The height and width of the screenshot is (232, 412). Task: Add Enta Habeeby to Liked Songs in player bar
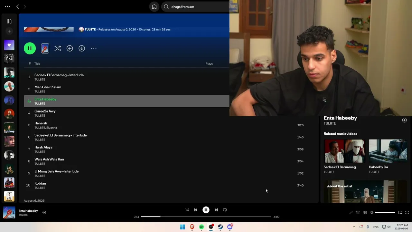click(x=44, y=212)
